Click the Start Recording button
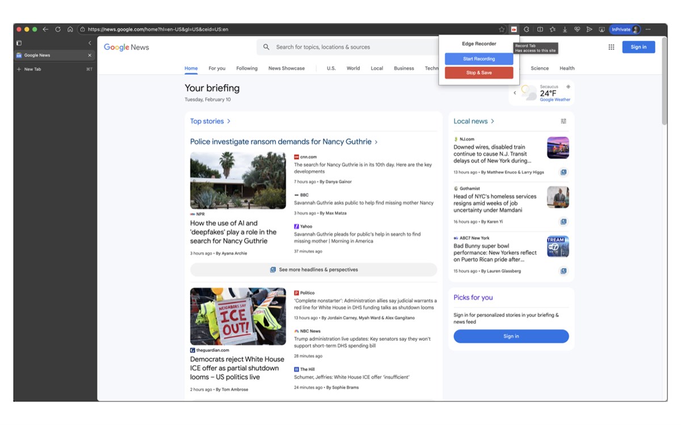The height and width of the screenshot is (425, 681). 479,59
